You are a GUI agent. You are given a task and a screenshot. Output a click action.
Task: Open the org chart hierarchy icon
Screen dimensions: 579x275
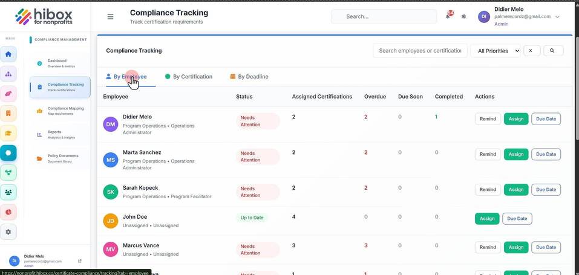click(8, 74)
